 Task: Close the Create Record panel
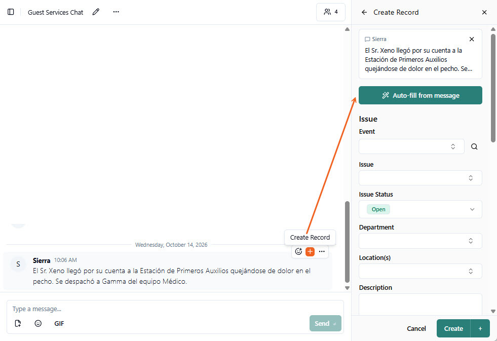click(x=484, y=12)
